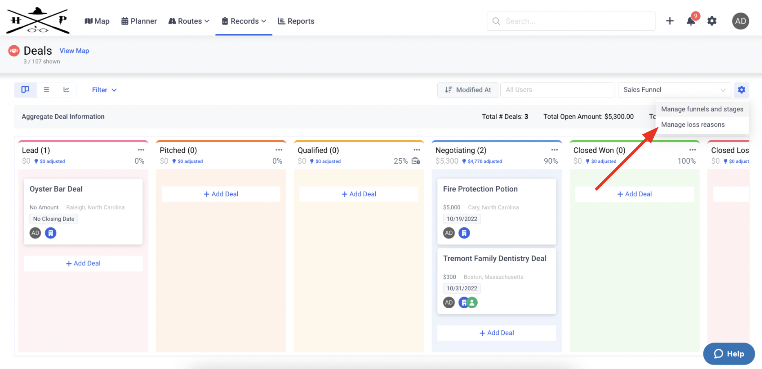This screenshot has height=369, width=762.
Task: Open the Help chat button
Action: [x=729, y=354]
